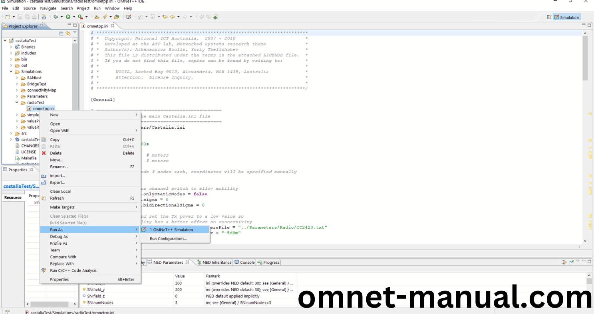The height and width of the screenshot is (314, 594).
Task: Click the OMNeT++ Simulation launch icon
Action: [x=144, y=230]
